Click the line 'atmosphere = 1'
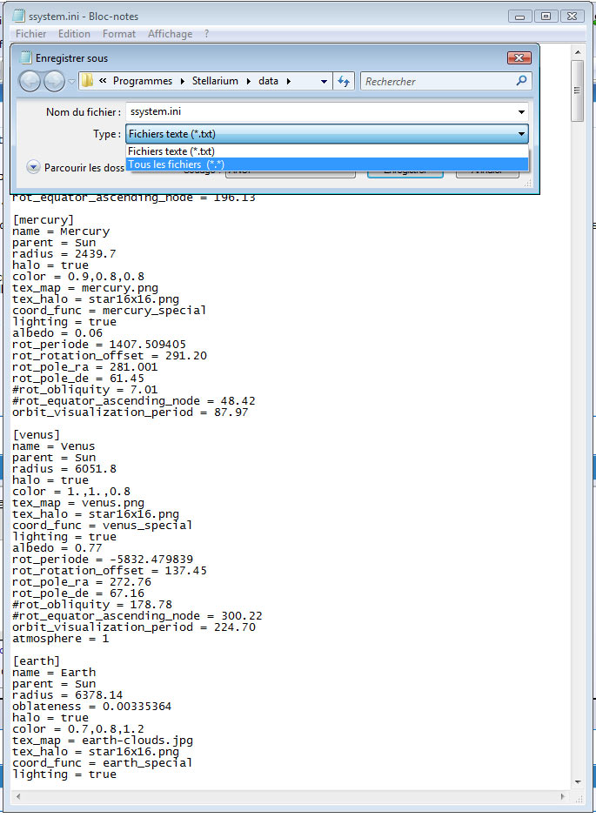 pyautogui.click(x=61, y=639)
